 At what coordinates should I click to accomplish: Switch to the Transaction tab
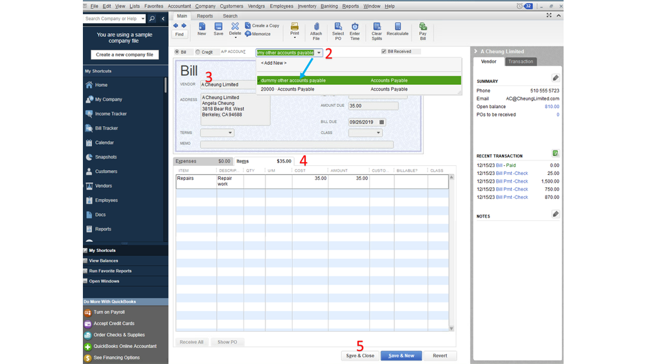521,62
